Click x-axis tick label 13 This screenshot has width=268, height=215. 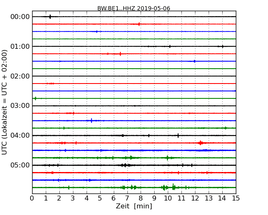(209, 198)
